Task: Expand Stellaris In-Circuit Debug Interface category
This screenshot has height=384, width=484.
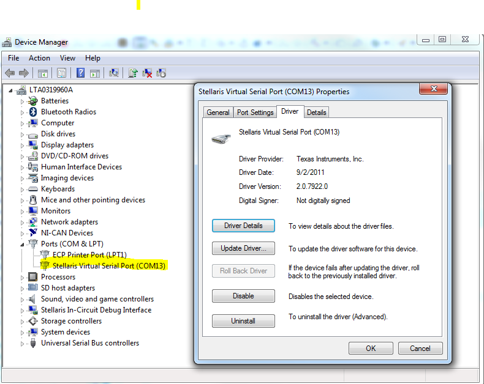Action: (22, 311)
